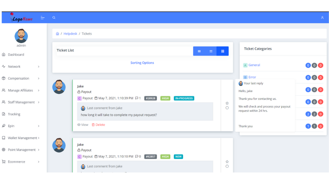Screen dimensions: 329x184
Task: Click the green HIGH priority badge on first ticket
Action: (x=165, y=98)
